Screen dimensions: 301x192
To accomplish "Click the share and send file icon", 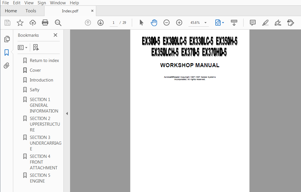I will pyautogui.click(x=290, y=23).
